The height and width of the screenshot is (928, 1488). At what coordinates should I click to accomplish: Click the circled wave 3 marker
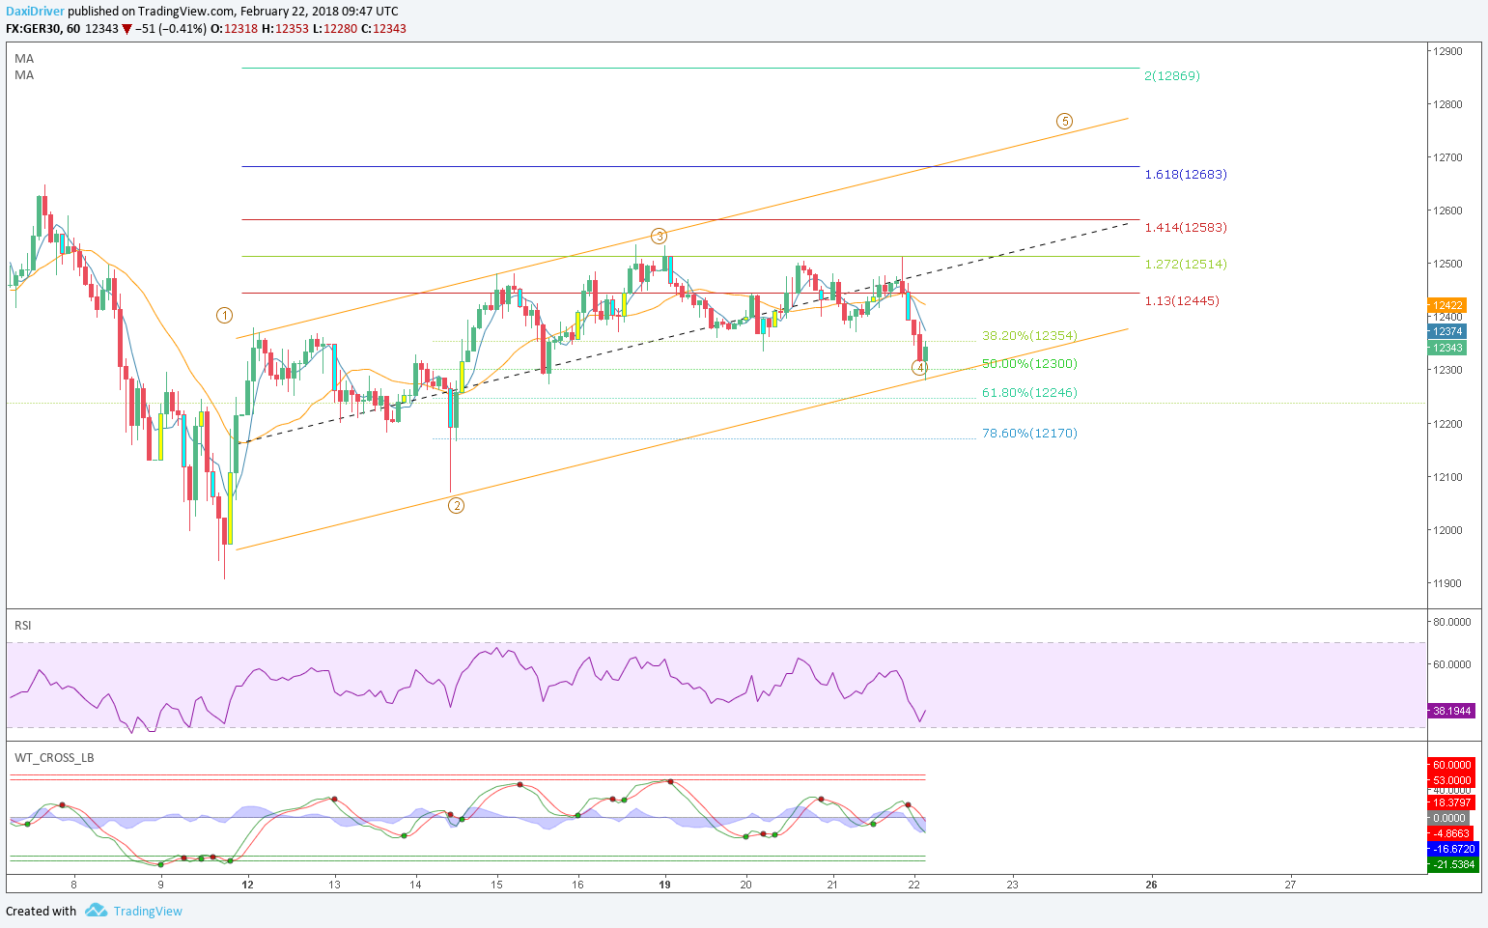pos(659,236)
